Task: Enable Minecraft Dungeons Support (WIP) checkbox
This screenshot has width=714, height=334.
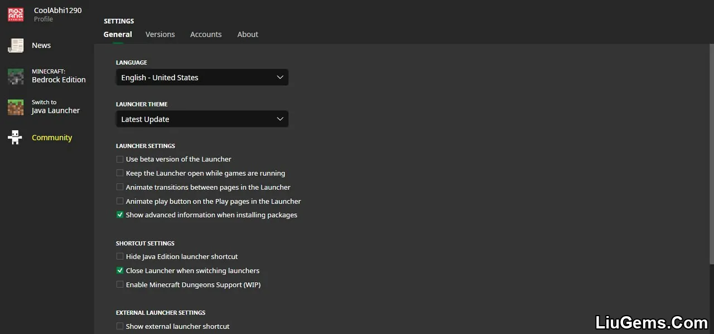Action: tap(120, 284)
